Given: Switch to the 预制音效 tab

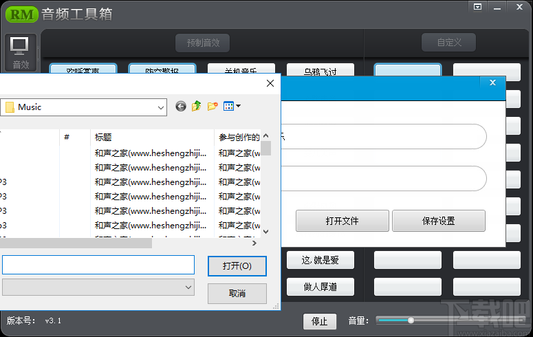Looking at the screenshot, I should pyautogui.click(x=203, y=43).
